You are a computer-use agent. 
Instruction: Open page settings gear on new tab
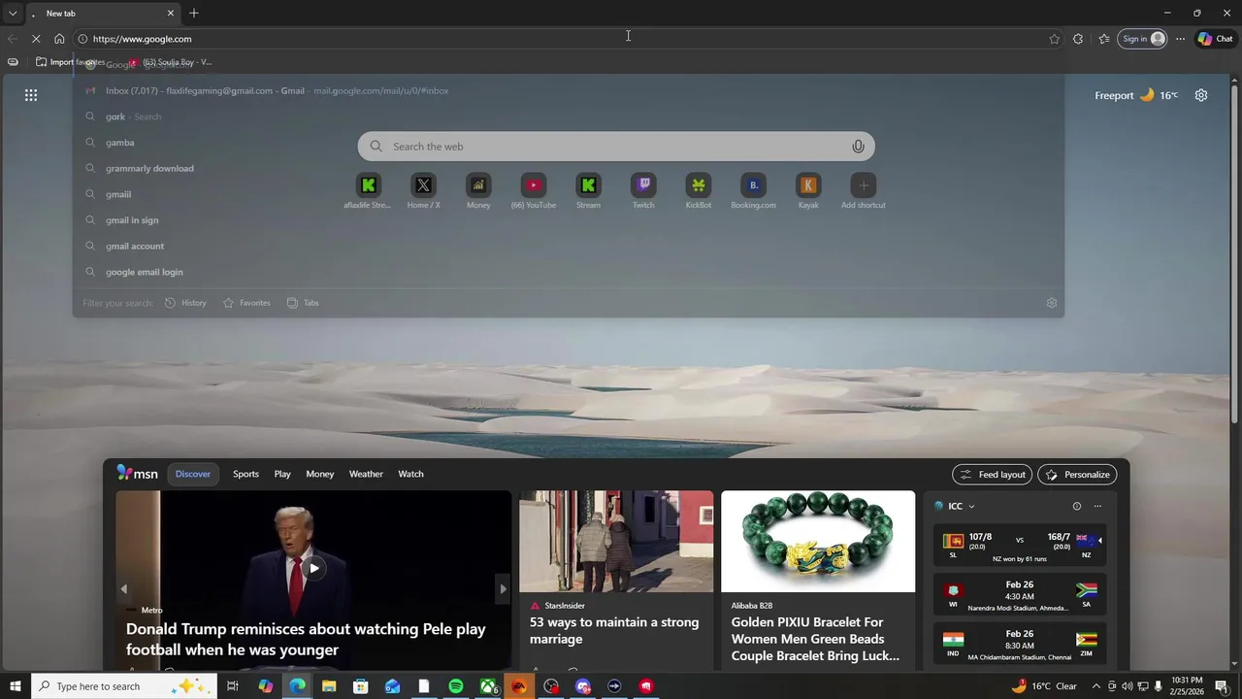(x=1201, y=95)
